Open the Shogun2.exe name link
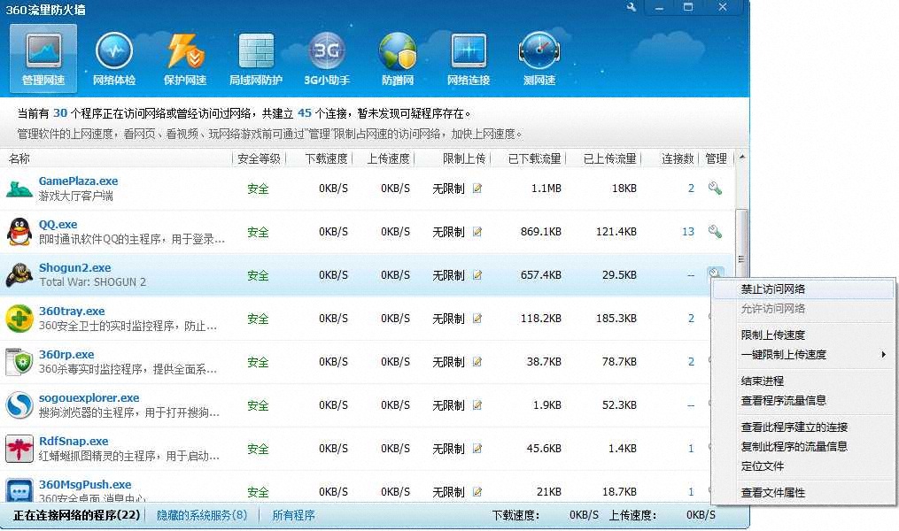This screenshot has height=531, width=899. pyautogui.click(x=74, y=267)
